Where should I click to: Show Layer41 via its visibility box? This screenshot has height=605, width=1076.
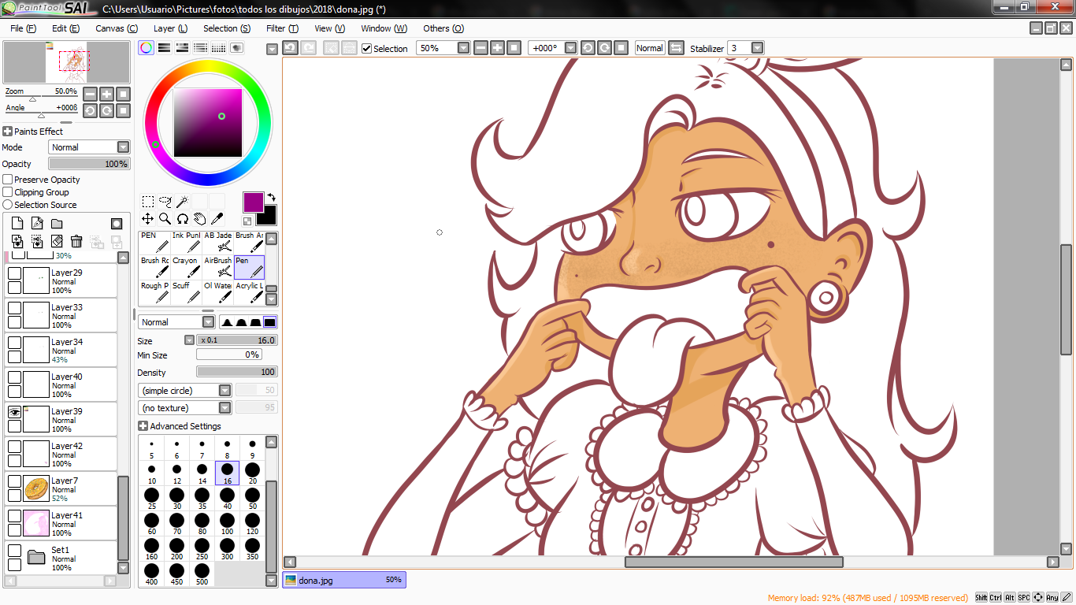click(14, 516)
